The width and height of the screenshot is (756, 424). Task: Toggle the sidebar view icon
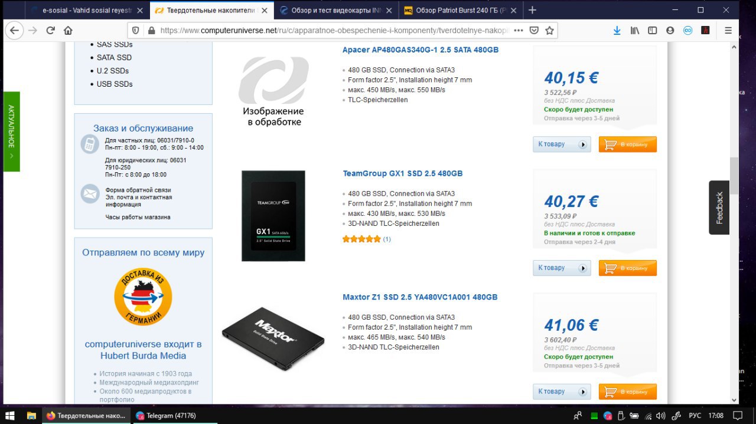tap(652, 31)
